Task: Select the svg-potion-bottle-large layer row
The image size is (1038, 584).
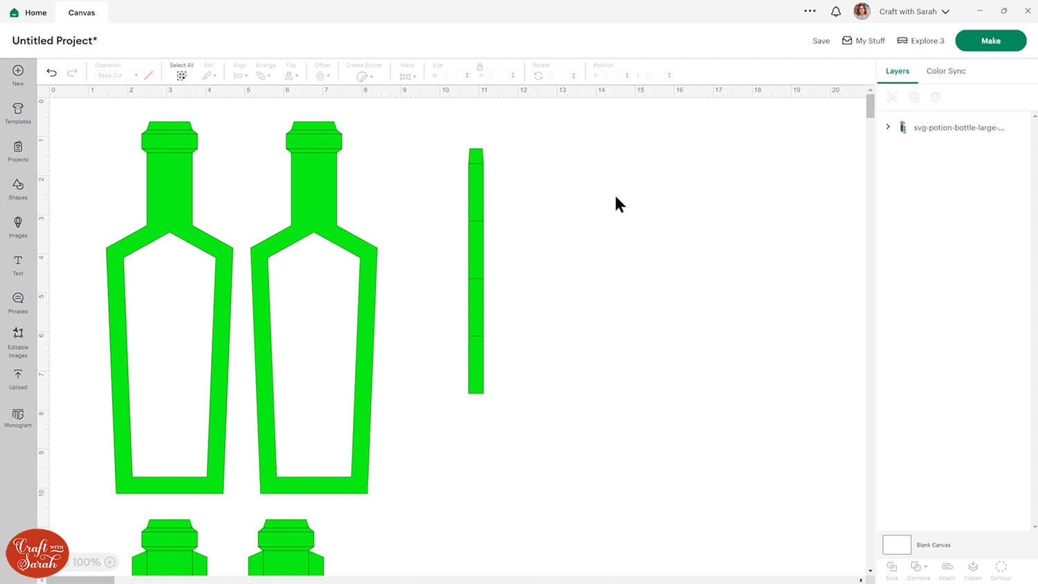Action: 954,127
